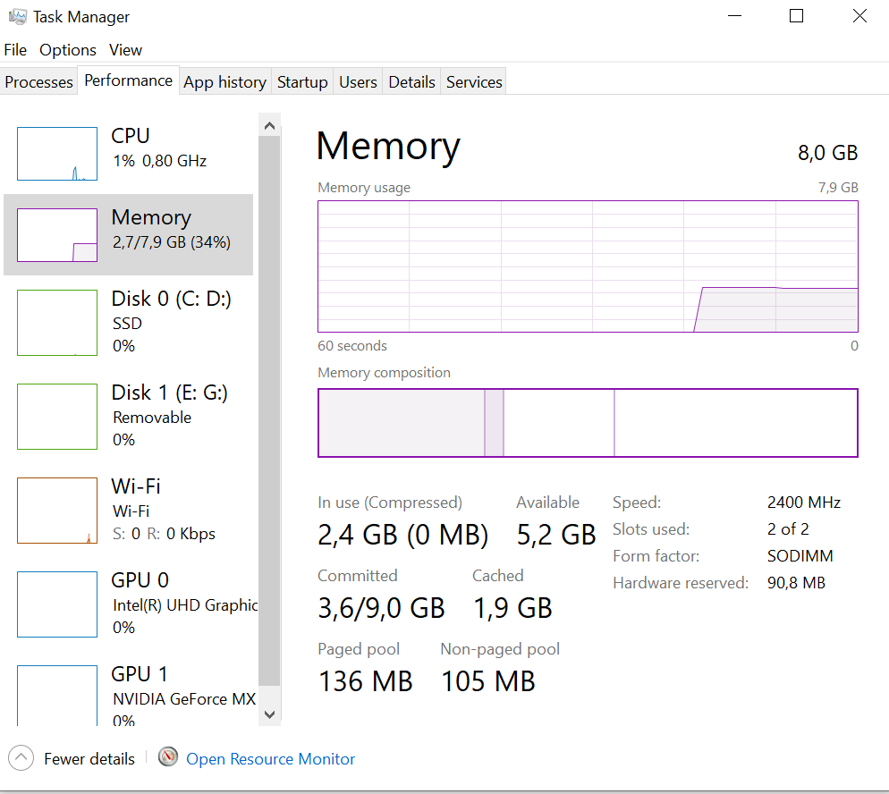Open the View menu
Viewport: 889px width, 794px height.
pyautogui.click(x=126, y=50)
